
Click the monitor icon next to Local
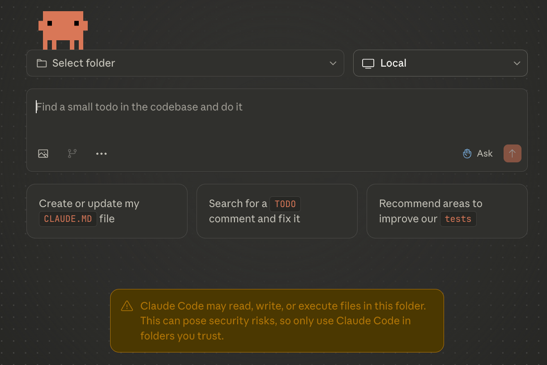pyautogui.click(x=368, y=64)
